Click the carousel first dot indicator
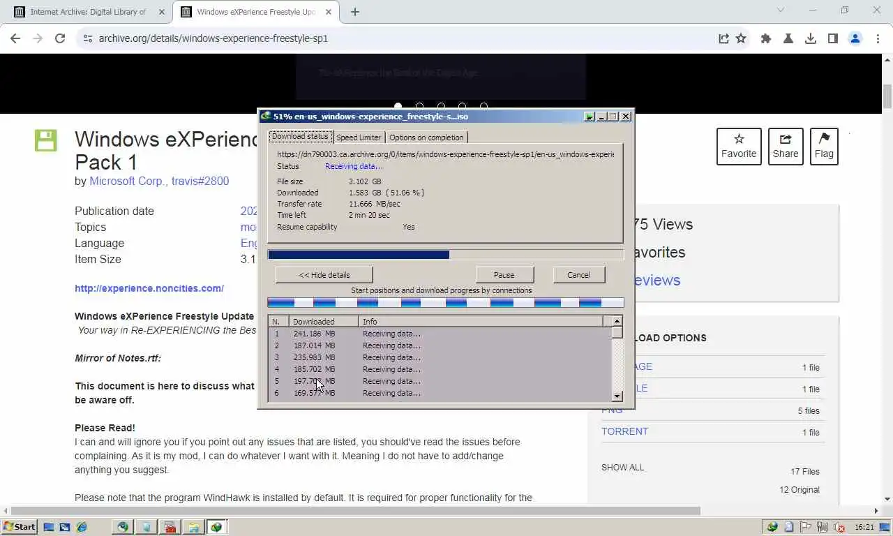Screen dimensions: 893x536 [398, 107]
